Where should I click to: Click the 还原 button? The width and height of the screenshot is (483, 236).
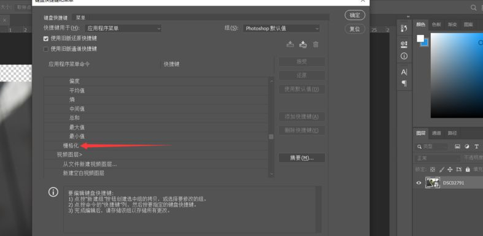coord(302,75)
